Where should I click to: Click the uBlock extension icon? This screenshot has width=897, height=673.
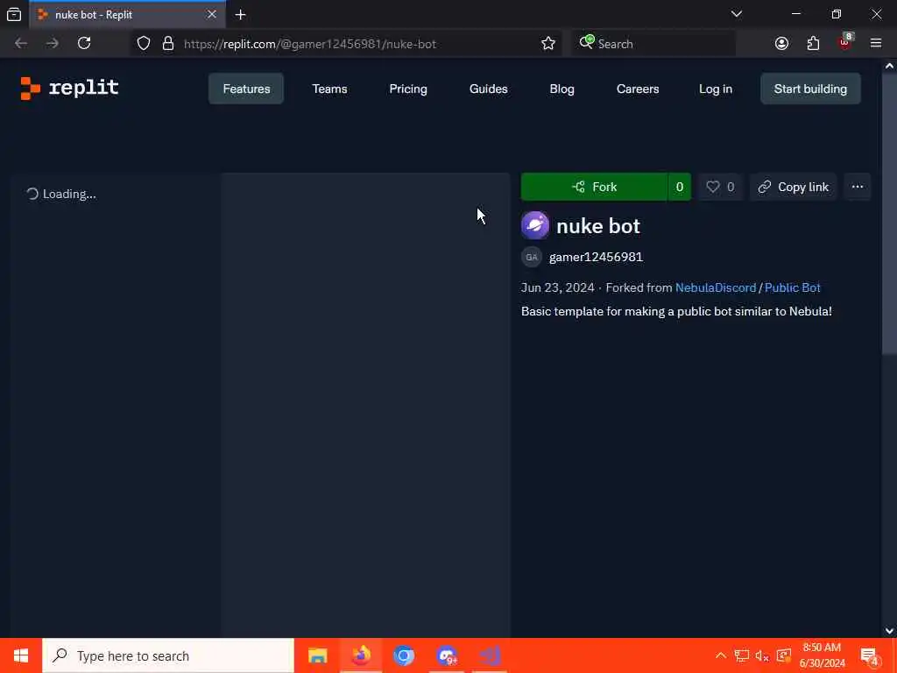[x=845, y=42]
